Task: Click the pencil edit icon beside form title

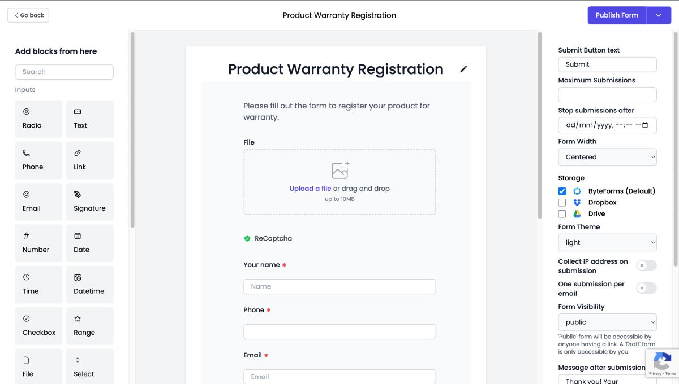Action: pyautogui.click(x=463, y=69)
